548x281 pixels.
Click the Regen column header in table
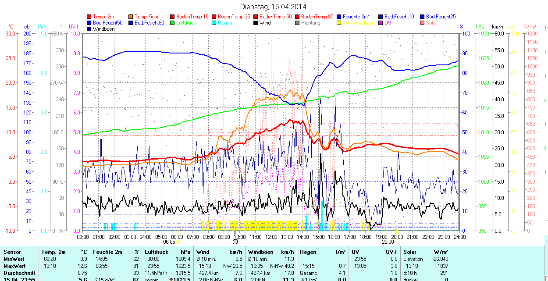tap(307, 252)
